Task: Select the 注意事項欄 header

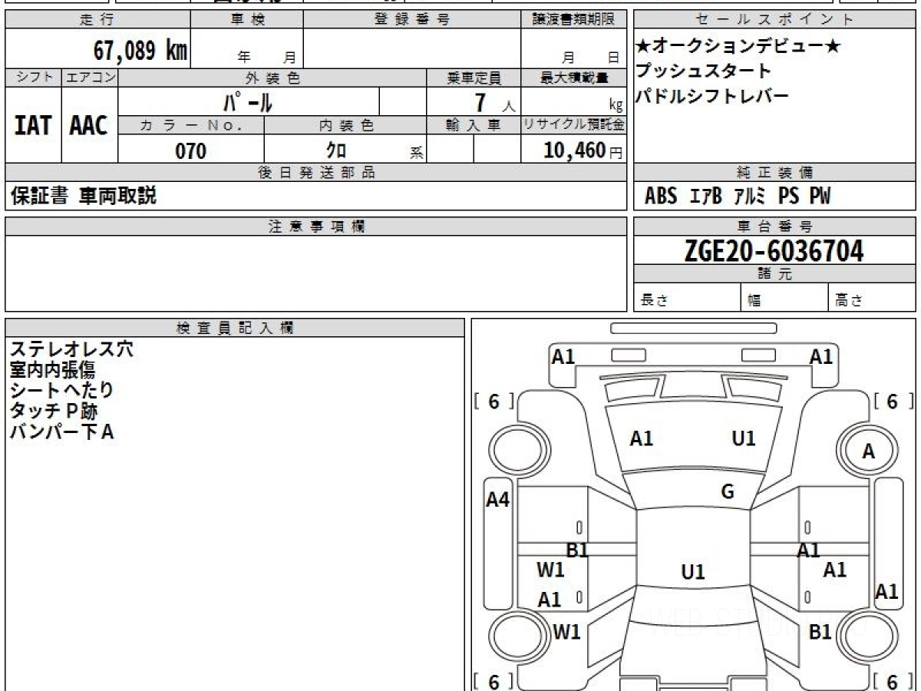Action: tap(315, 226)
